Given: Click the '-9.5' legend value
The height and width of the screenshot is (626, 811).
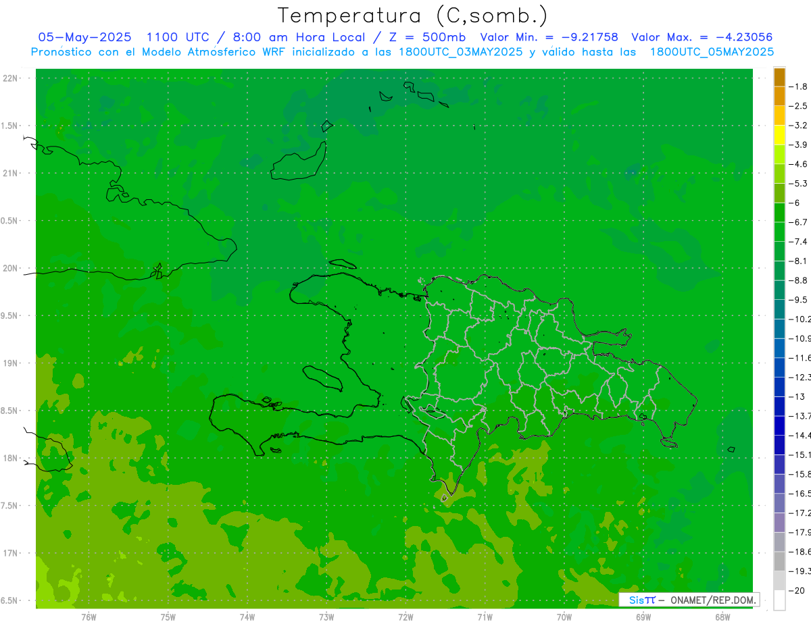Looking at the screenshot, I should pos(797,299).
